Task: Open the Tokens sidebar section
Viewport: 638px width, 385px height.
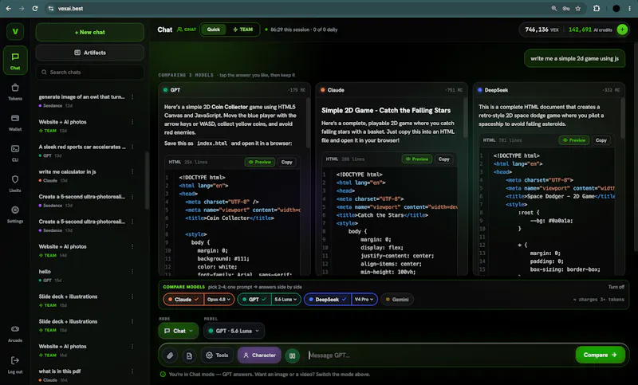Action: (x=15, y=92)
